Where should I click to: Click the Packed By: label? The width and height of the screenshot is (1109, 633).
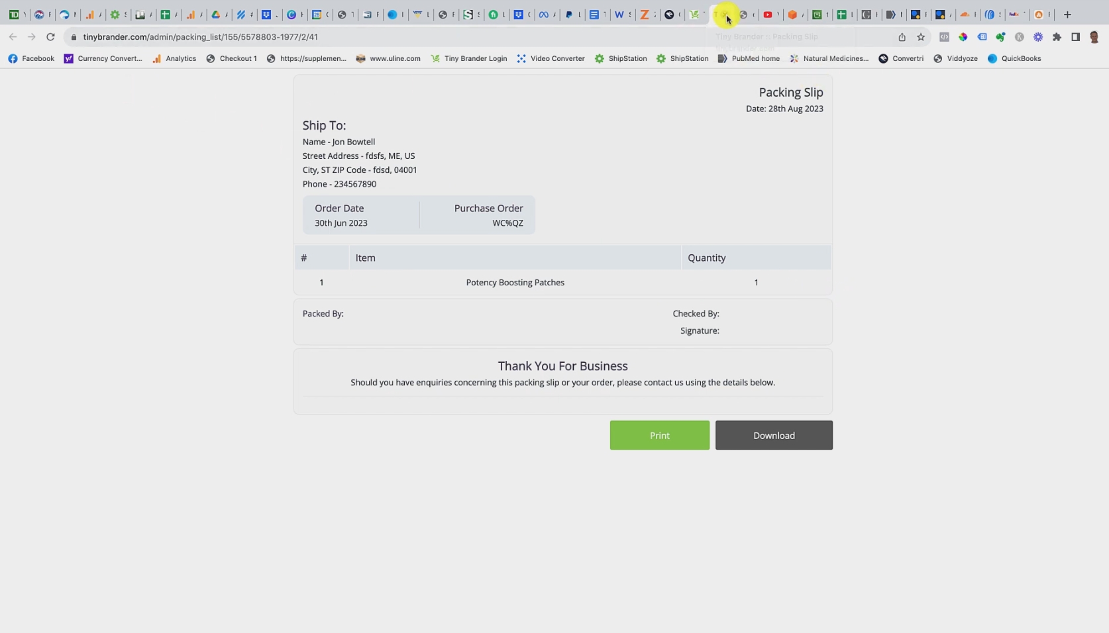(x=323, y=314)
